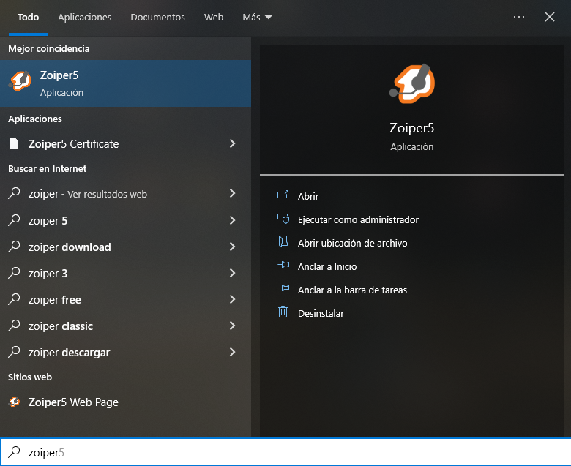Click the magnifier icon in the search box
The image size is (571, 466).
14,452
